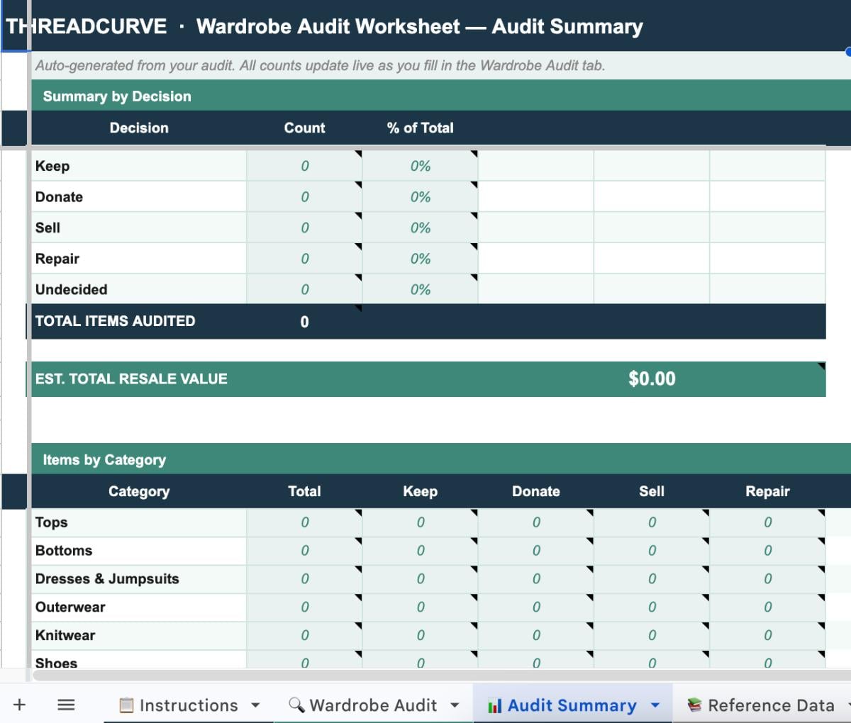
Task: Click the note marker on the Keep count cell
Action: 359,155
